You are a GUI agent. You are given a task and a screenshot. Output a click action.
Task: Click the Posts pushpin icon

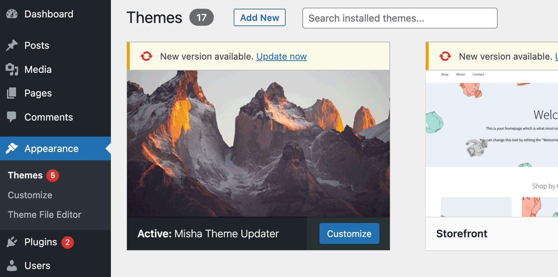(x=12, y=45)
